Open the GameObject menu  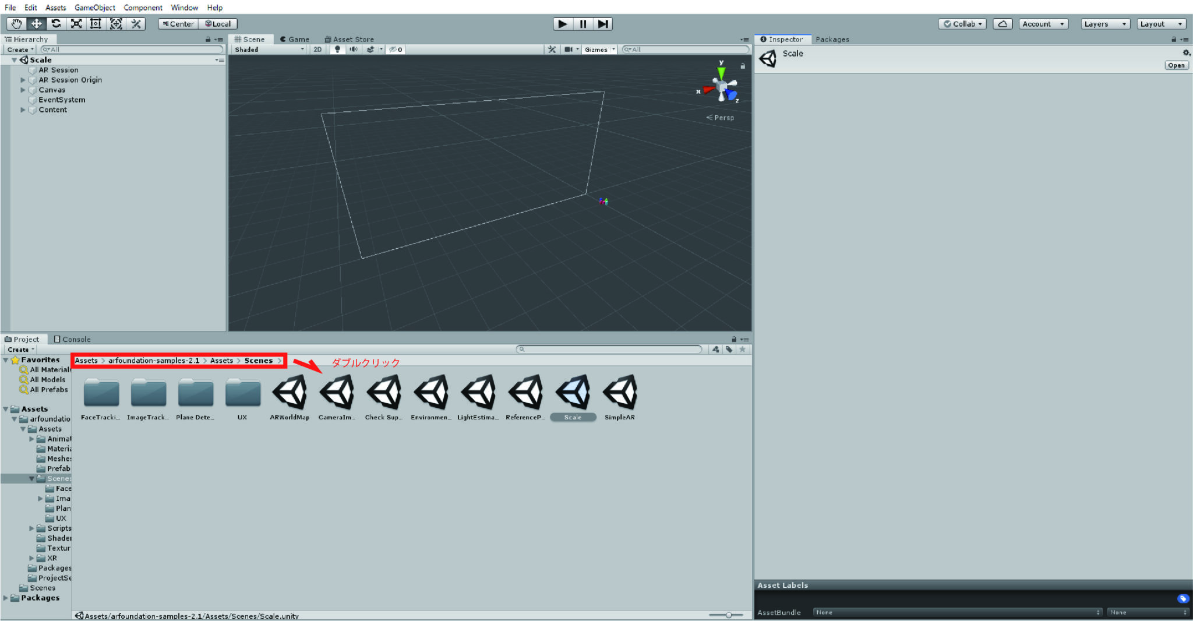(x=95, y=8)
